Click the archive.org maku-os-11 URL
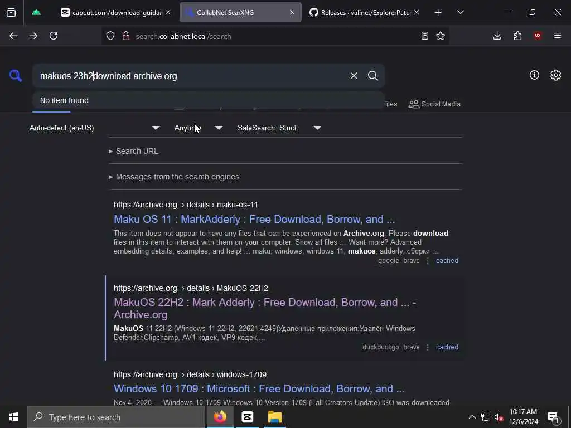The image size is (571, 428). pyautogui.click(x=186, y=205)
